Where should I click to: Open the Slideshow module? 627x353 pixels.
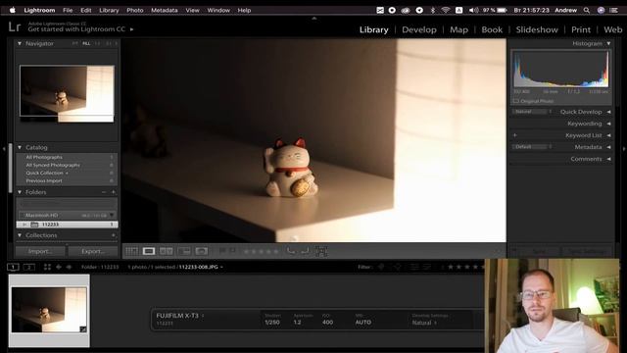point(537,29)
